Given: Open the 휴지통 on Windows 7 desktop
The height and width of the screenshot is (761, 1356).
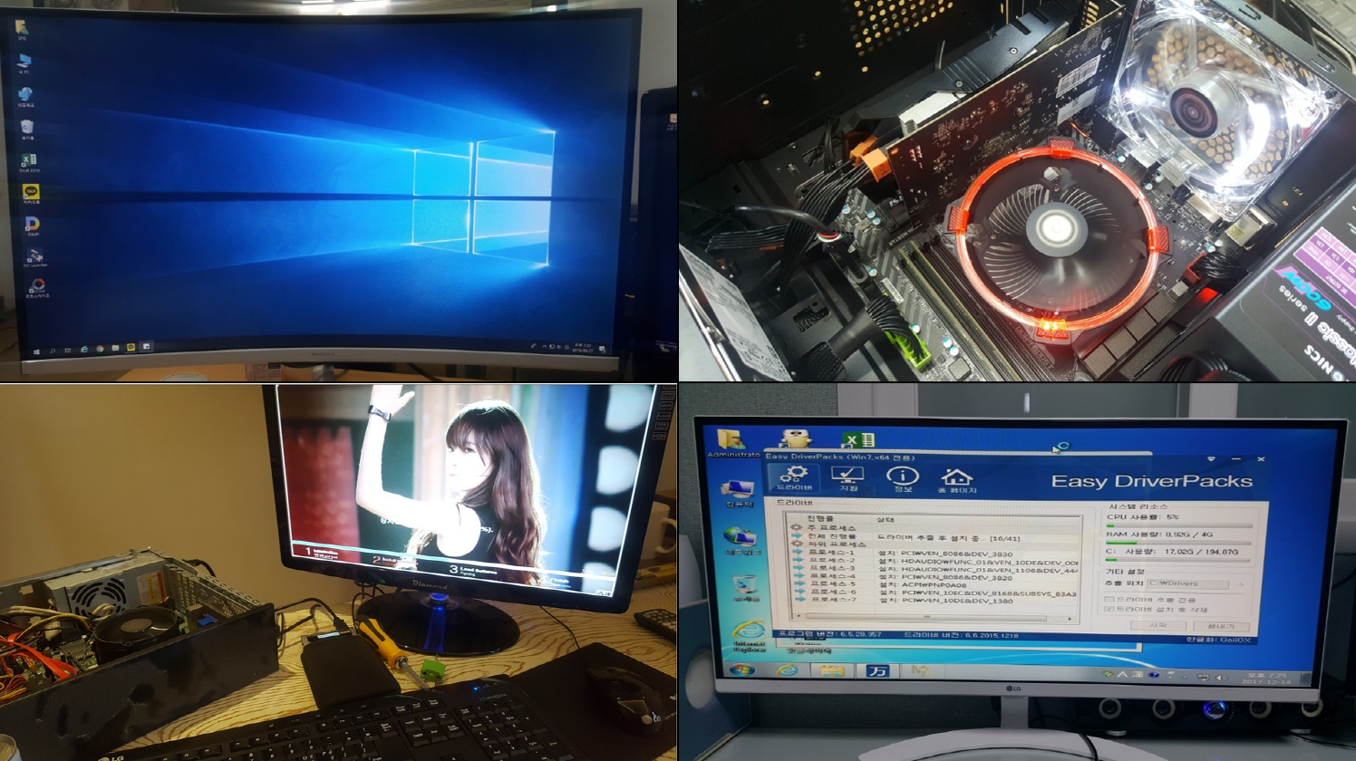Looking at the screenshot, I should 745,587.
